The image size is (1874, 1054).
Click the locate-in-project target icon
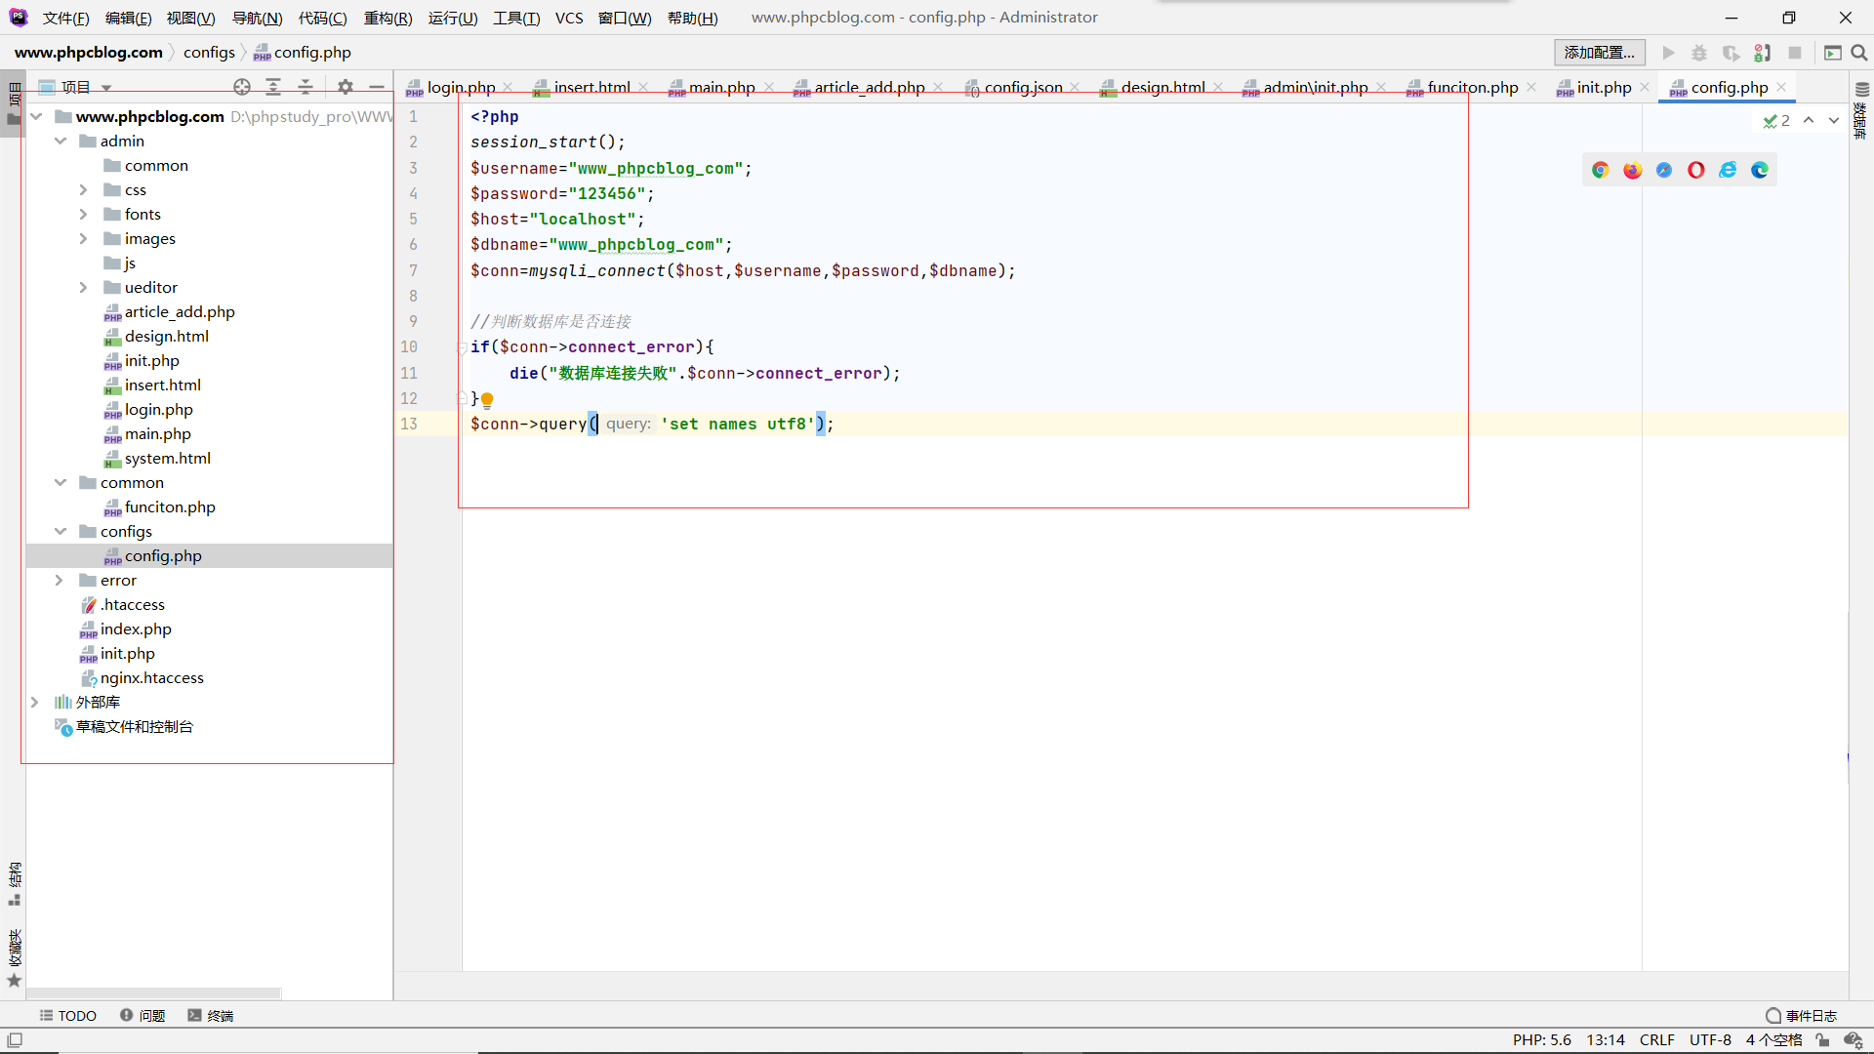coord(242,87)
